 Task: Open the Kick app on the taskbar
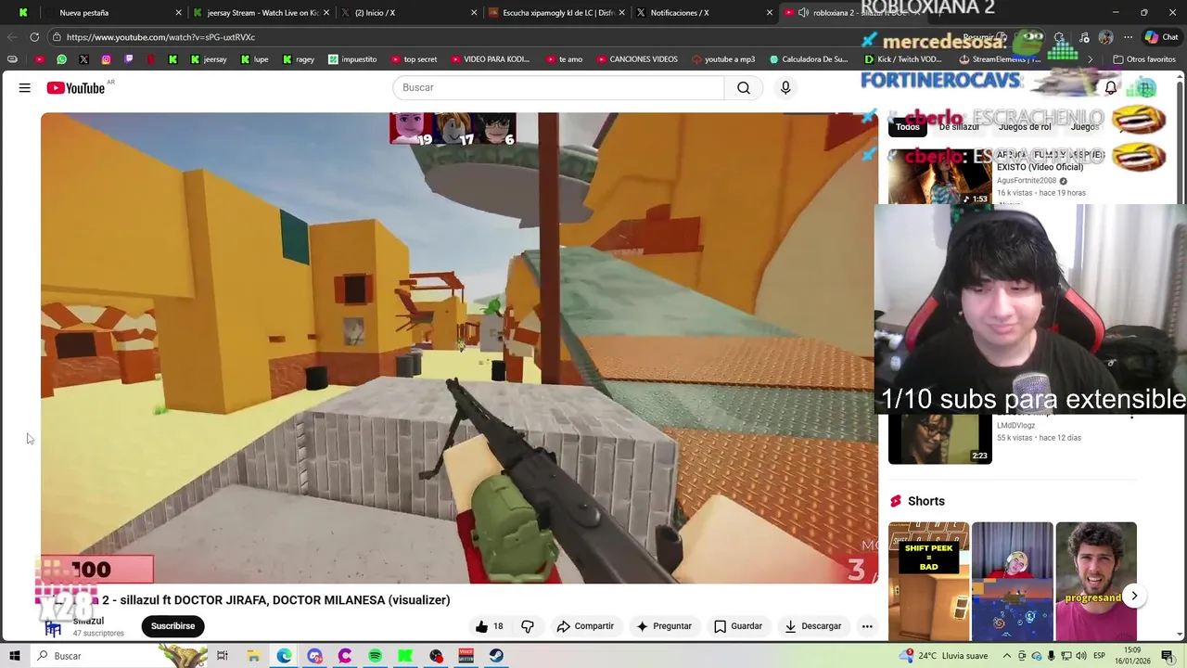click(x=405, y=656)
